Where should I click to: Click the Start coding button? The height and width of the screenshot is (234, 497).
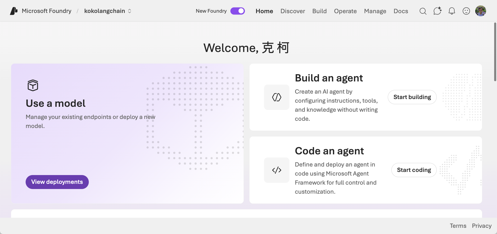[414, 170]
